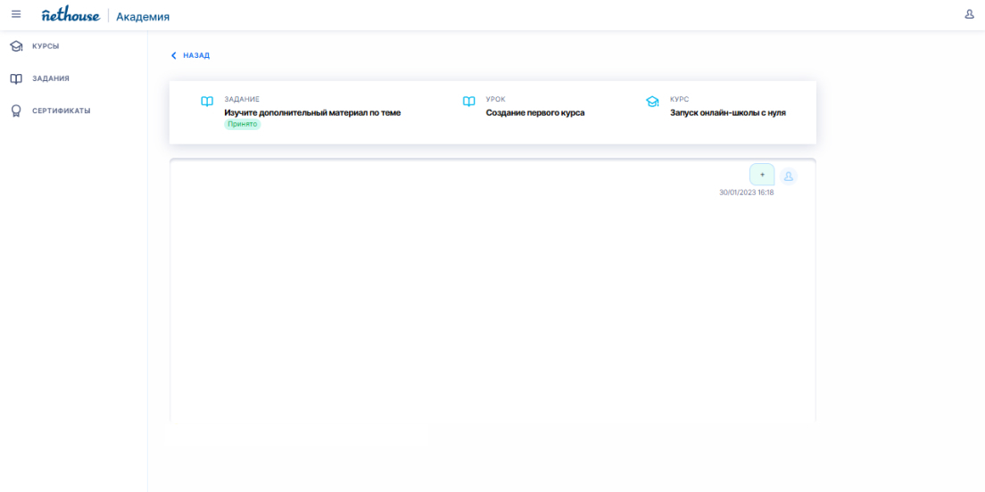The height and width of the screenshot is (492, 985).
Task: Click the book icon beside Урок
Action: point(468,101)
